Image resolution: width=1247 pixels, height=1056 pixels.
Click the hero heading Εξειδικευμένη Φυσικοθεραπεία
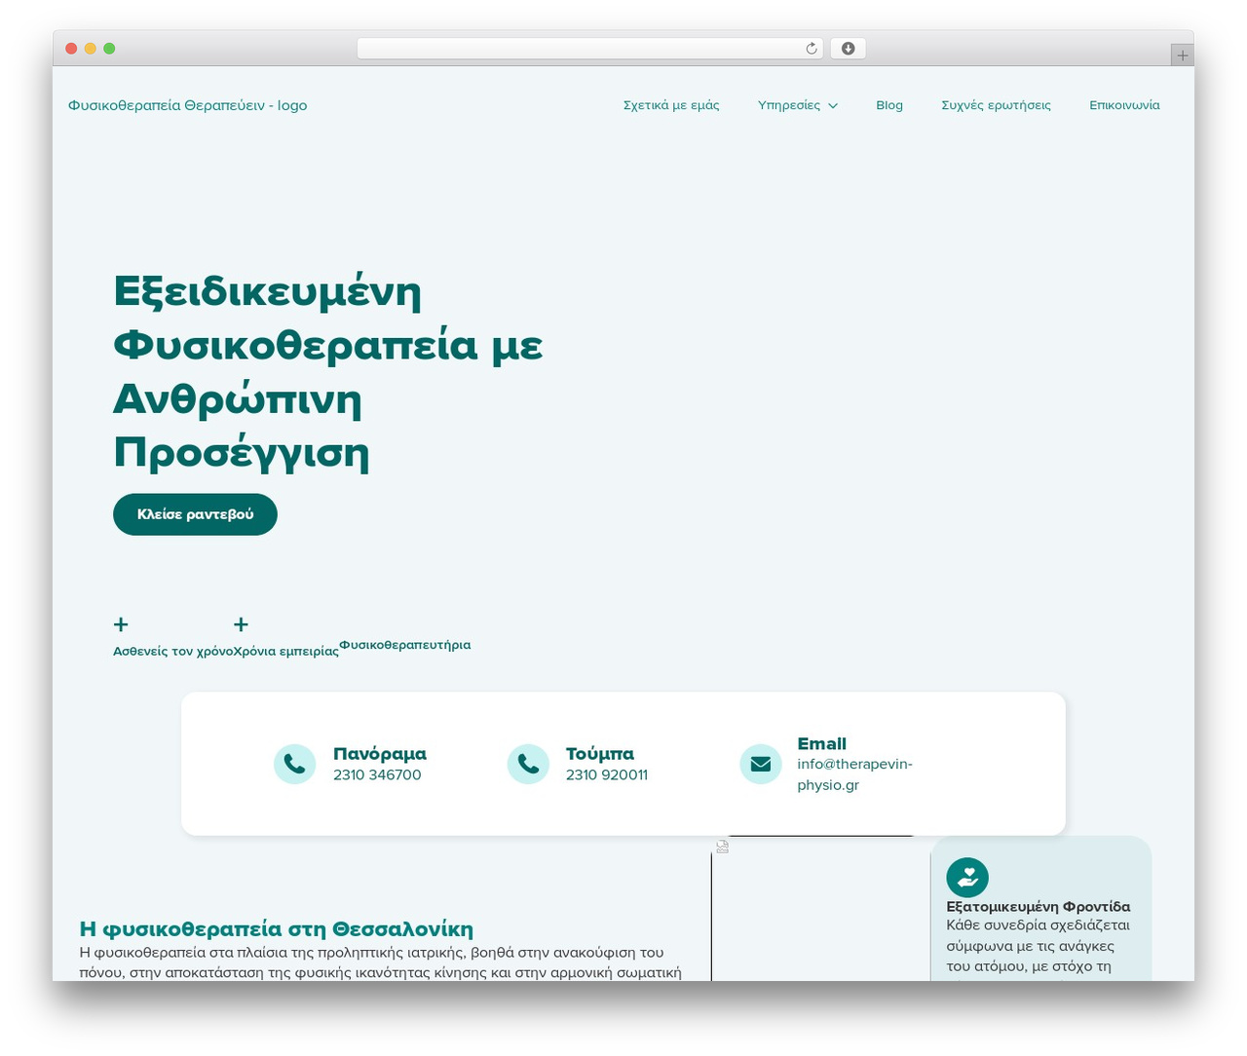click(x=328, y=371)
